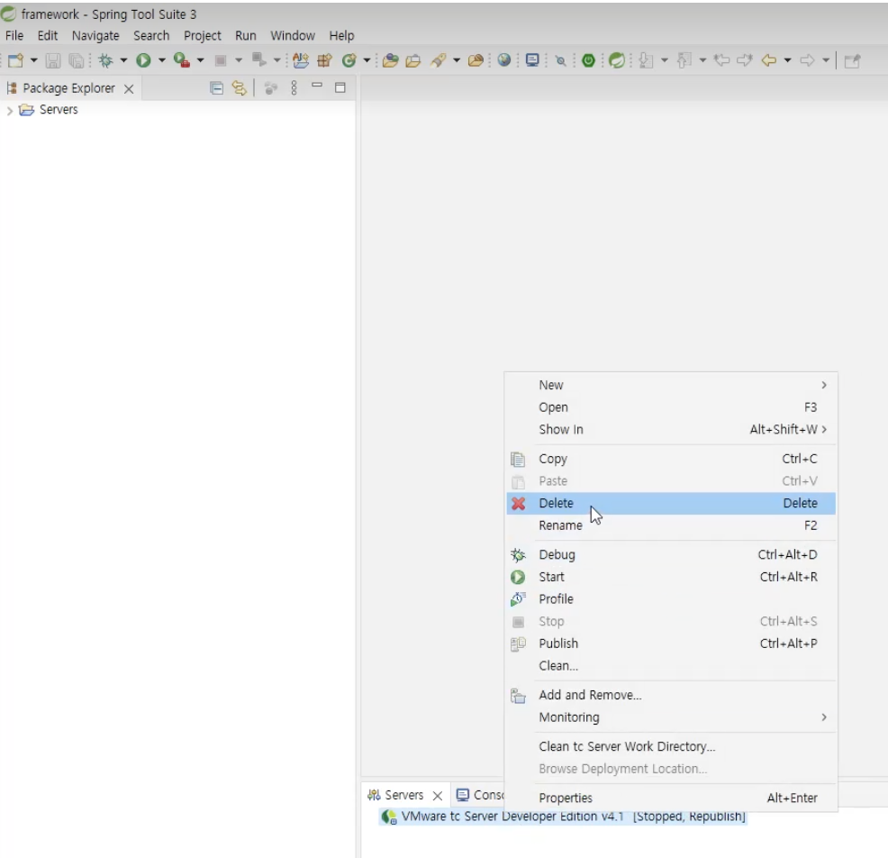
Task: Open the Debug toolbar dropdown arrow
Action: tap(122, 60)
